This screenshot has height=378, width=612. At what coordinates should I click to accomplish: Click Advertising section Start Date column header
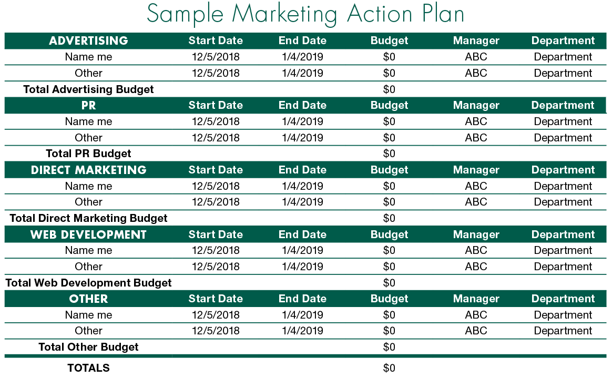pos(216,40)
